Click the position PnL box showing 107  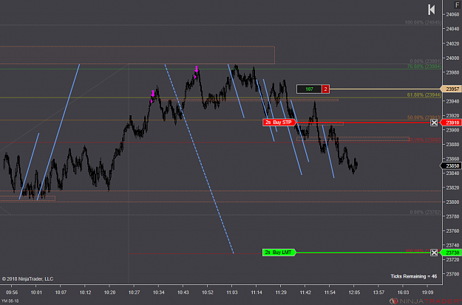309,89
